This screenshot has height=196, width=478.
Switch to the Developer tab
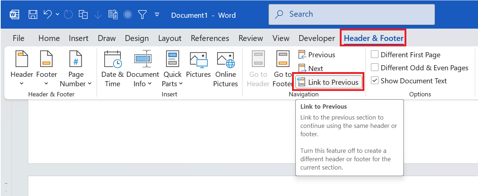pos(317,38)
